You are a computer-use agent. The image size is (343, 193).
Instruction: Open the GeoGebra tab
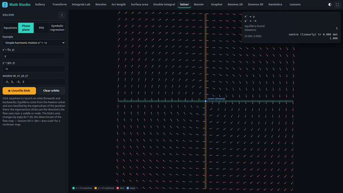(x=275, y=4)
